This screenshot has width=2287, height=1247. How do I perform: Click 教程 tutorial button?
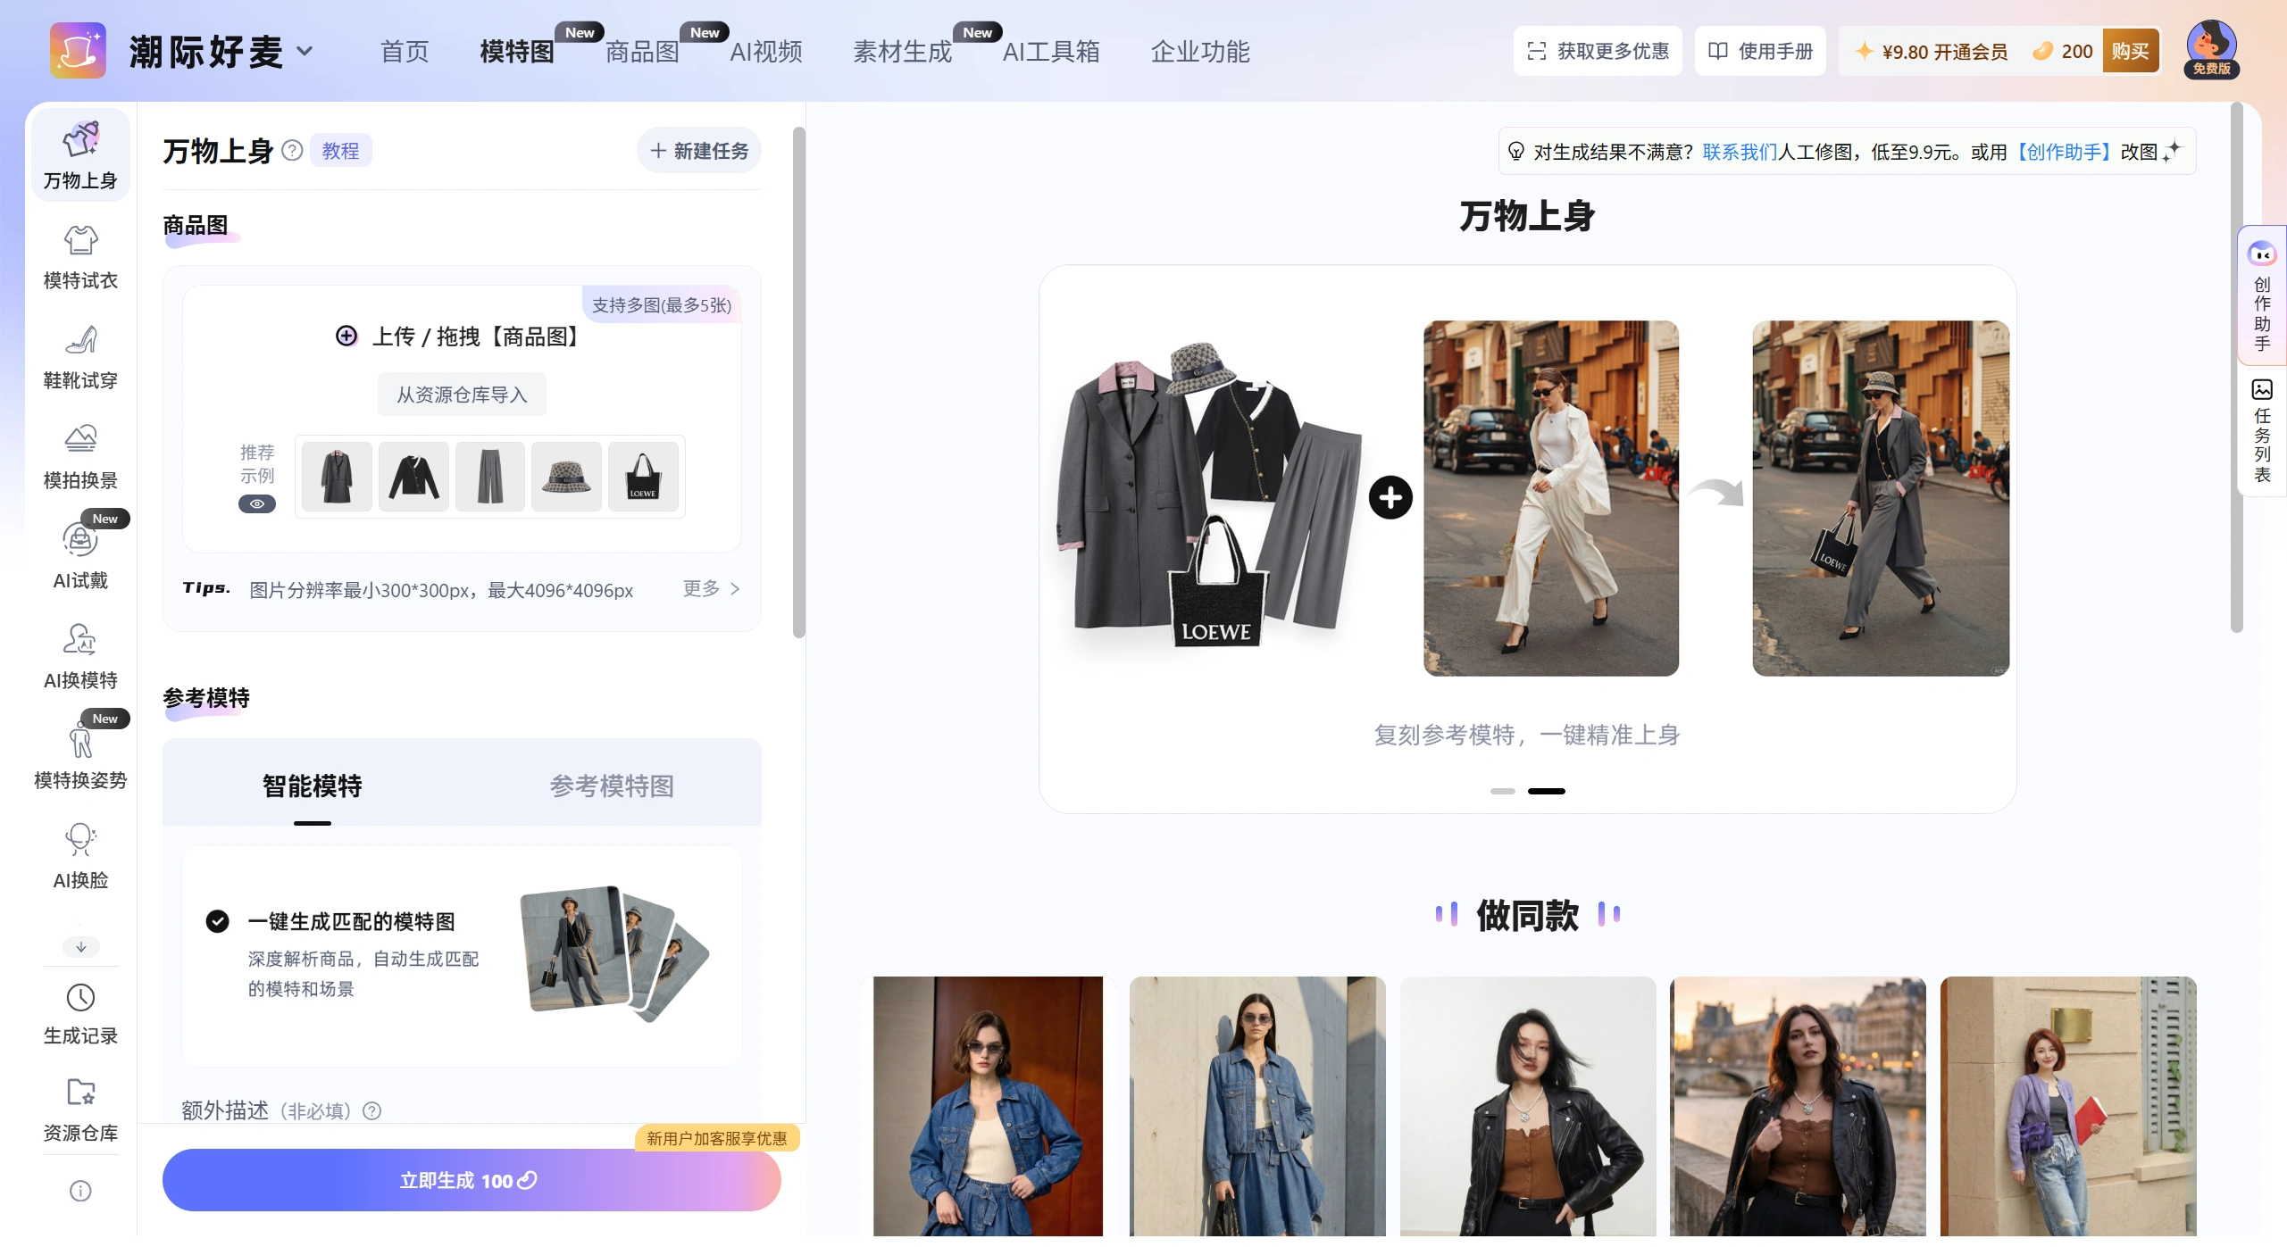pyautogui.click(x=340, y=150)
